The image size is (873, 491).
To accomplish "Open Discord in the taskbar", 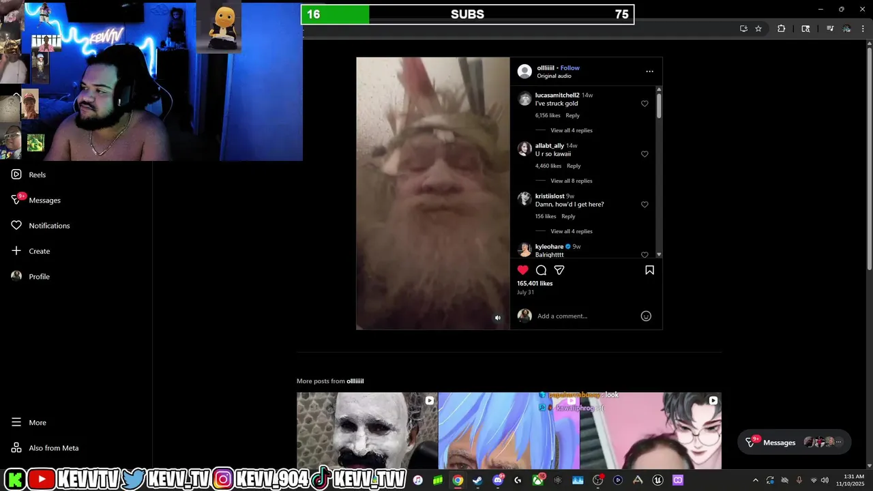I will 498,480.
